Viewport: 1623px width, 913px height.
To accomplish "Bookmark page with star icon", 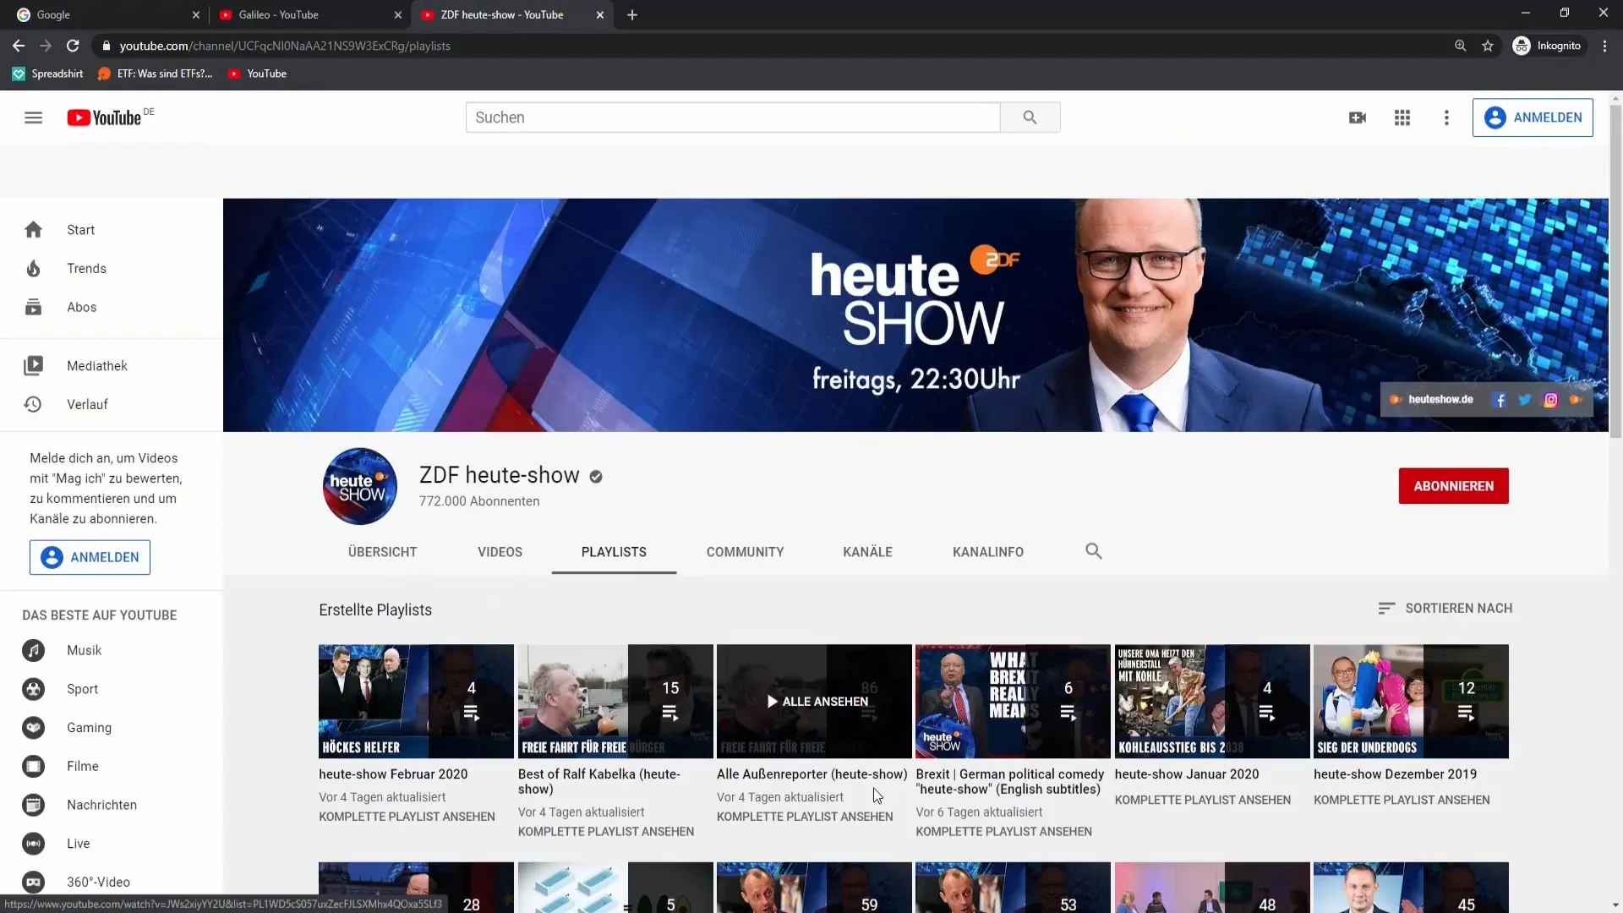I will pos(1487,46).
